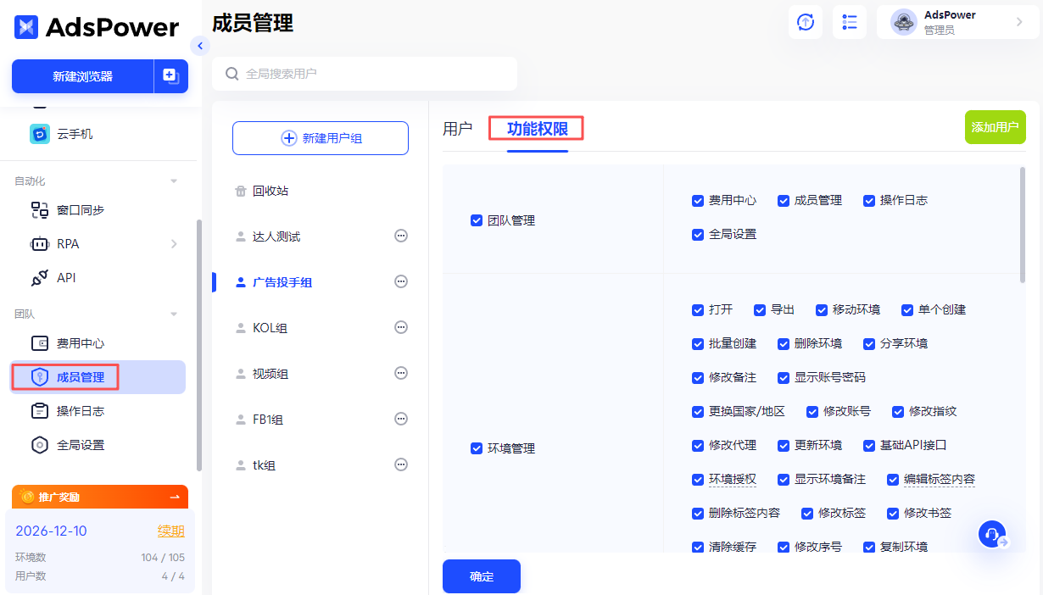
Task: Toggle the 显示账号密码 checkbox
Action: [x=784, y=377]
